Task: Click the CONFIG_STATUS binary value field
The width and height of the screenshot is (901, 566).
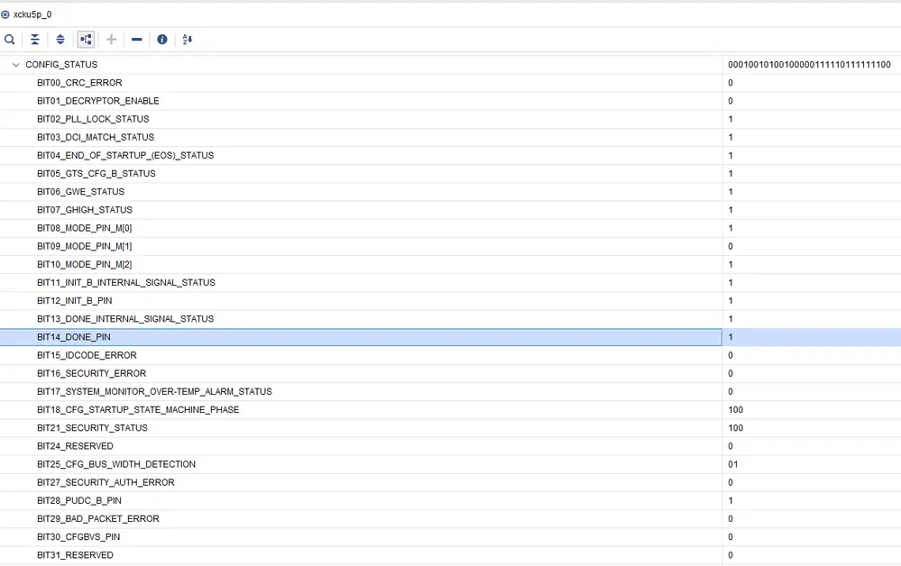Action: click(809, 65)
